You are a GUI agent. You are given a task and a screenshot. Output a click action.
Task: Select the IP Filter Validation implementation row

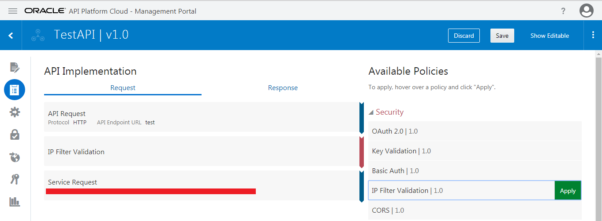point(202,152)
